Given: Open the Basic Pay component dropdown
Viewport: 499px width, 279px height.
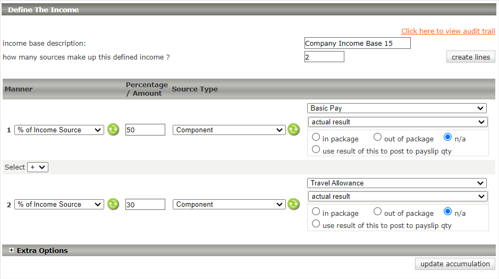Looking at the screenshot, I should point(396,108).
